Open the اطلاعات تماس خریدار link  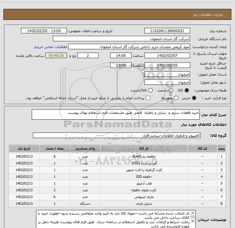pyautogui.click(x=50, y=47)
